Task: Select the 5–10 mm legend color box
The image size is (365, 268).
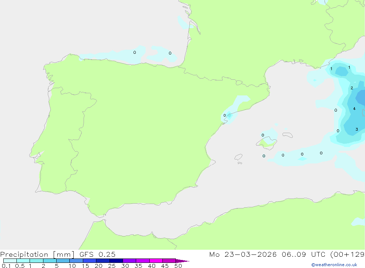Action: click(x=63, y=261)
